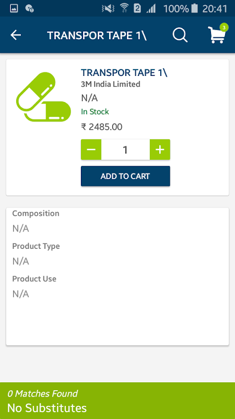Tap the 0 Matches Found text

[x=42, y=394]
